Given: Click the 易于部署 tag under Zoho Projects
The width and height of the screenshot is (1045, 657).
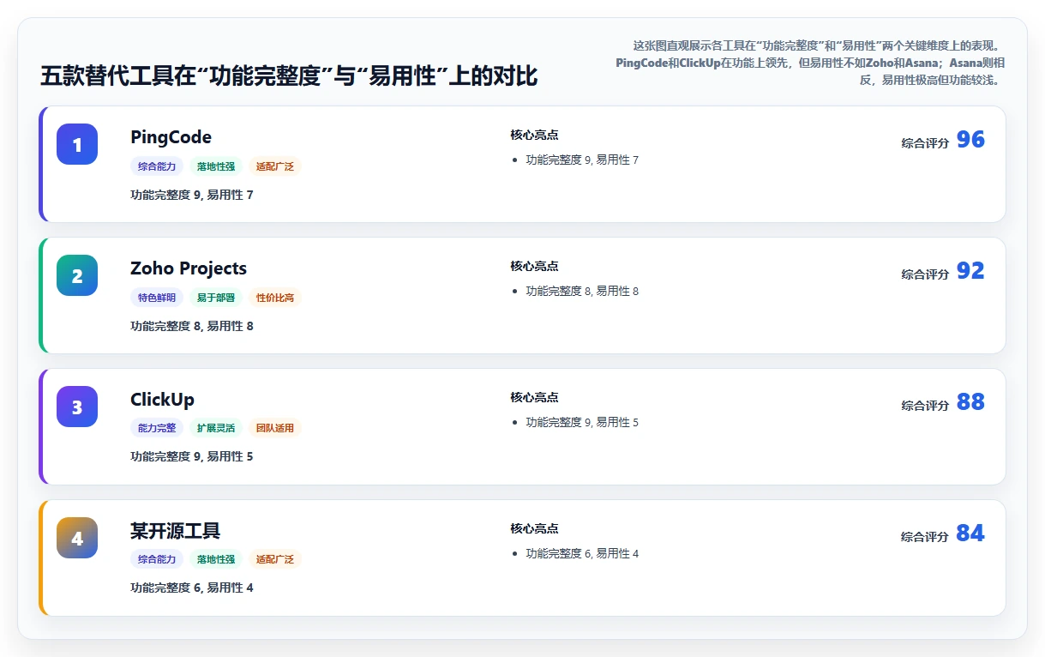Looking at the screenshot, I should tap(216, 298).
